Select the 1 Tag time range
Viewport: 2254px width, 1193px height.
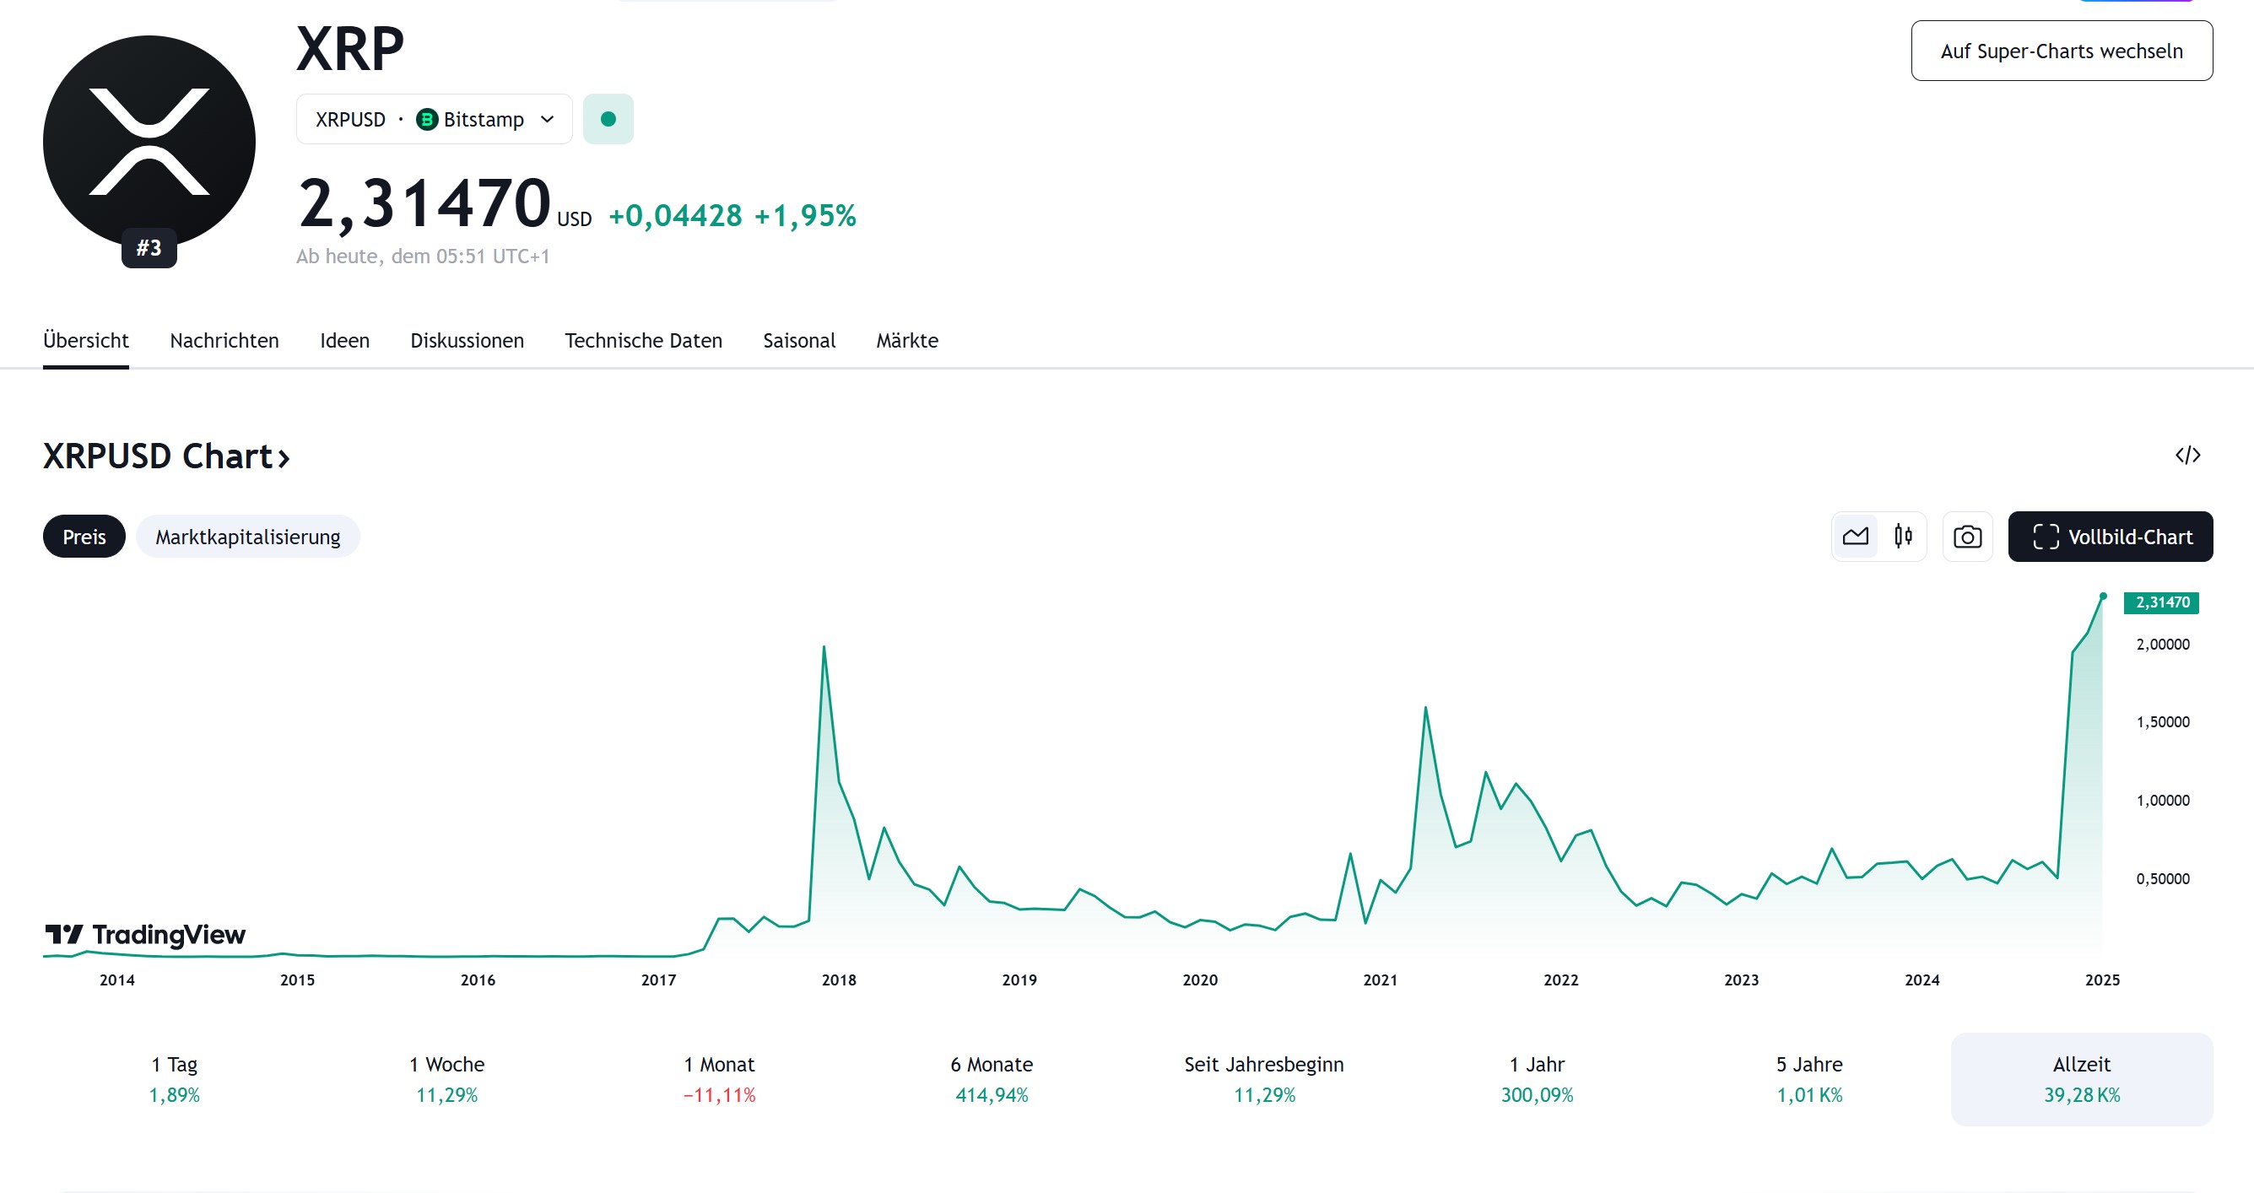coord(174,1078)
